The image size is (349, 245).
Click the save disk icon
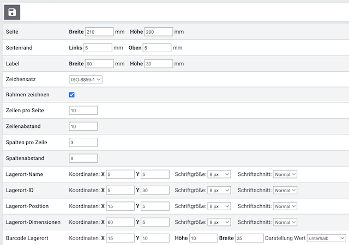click(12, 12)
